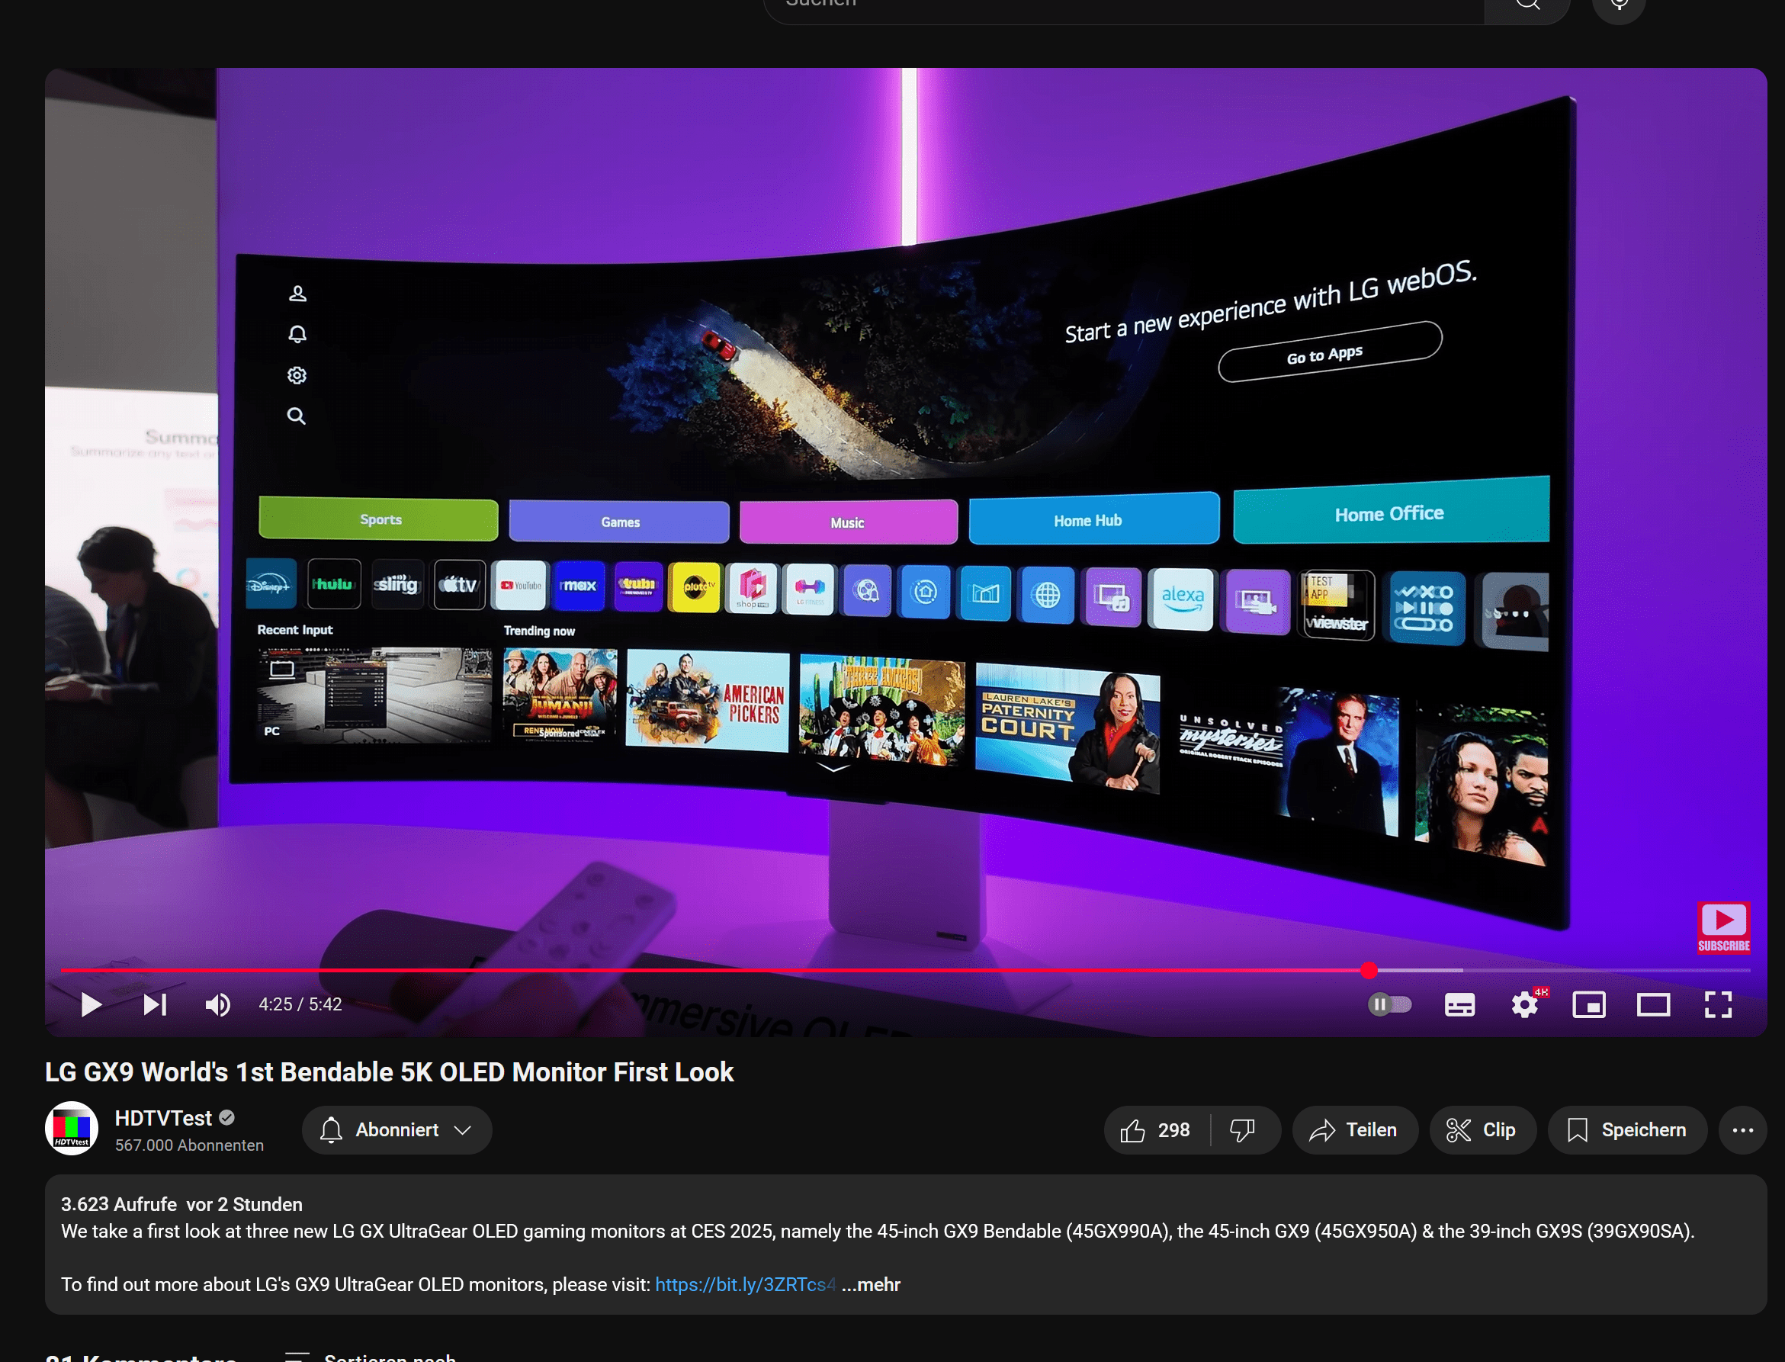This screenshot has height=1362, width=1785.
Task: Toggle the autoplay switch
Action: pyautogui.click(x=1389, y=1004)
